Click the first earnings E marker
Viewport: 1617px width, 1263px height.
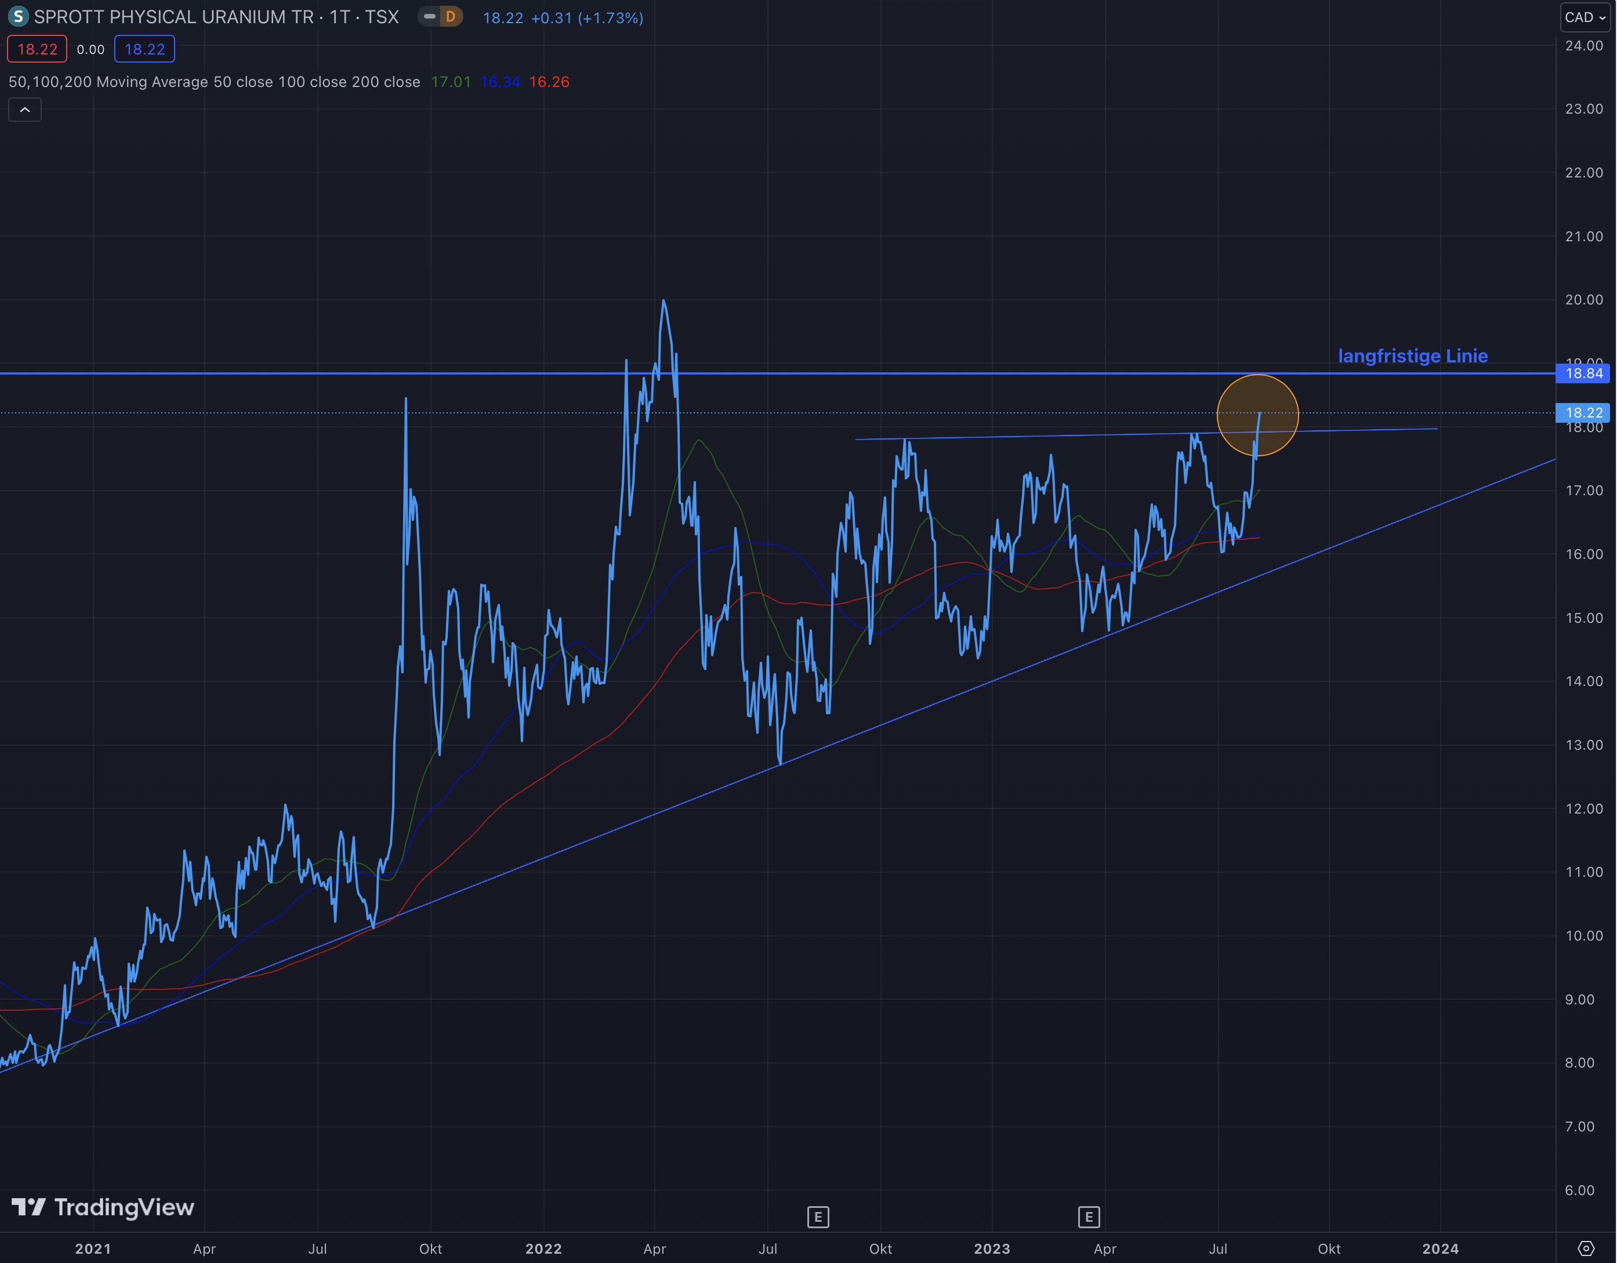(817, 1217)
